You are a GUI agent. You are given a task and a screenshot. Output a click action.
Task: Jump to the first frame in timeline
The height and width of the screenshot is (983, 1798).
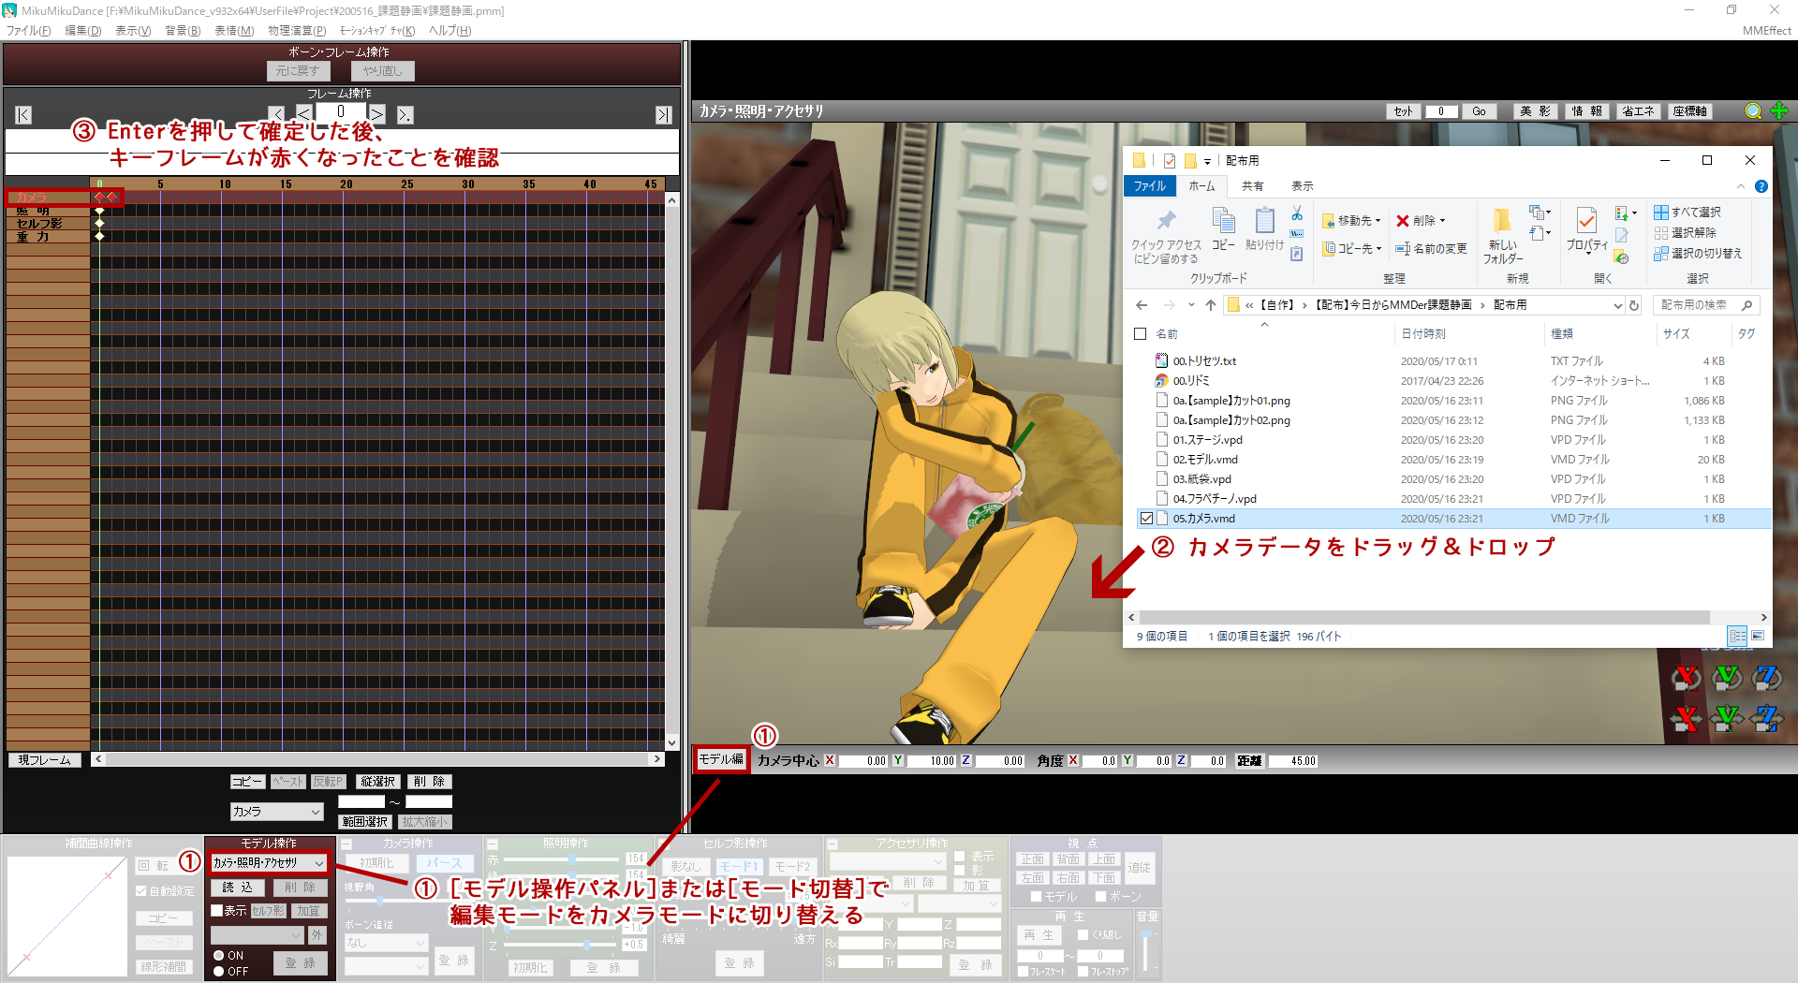[23, 115]
